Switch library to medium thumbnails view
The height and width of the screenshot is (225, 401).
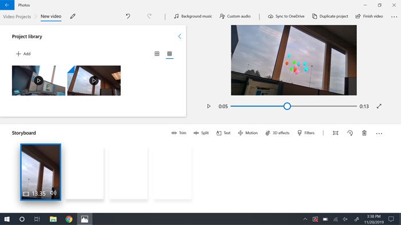[x=157, y=54]
